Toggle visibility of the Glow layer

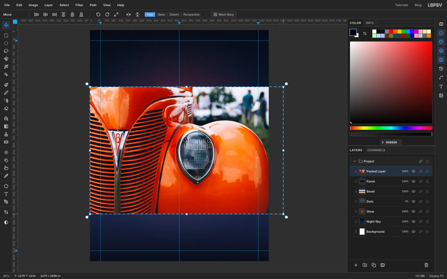point(413,211)
